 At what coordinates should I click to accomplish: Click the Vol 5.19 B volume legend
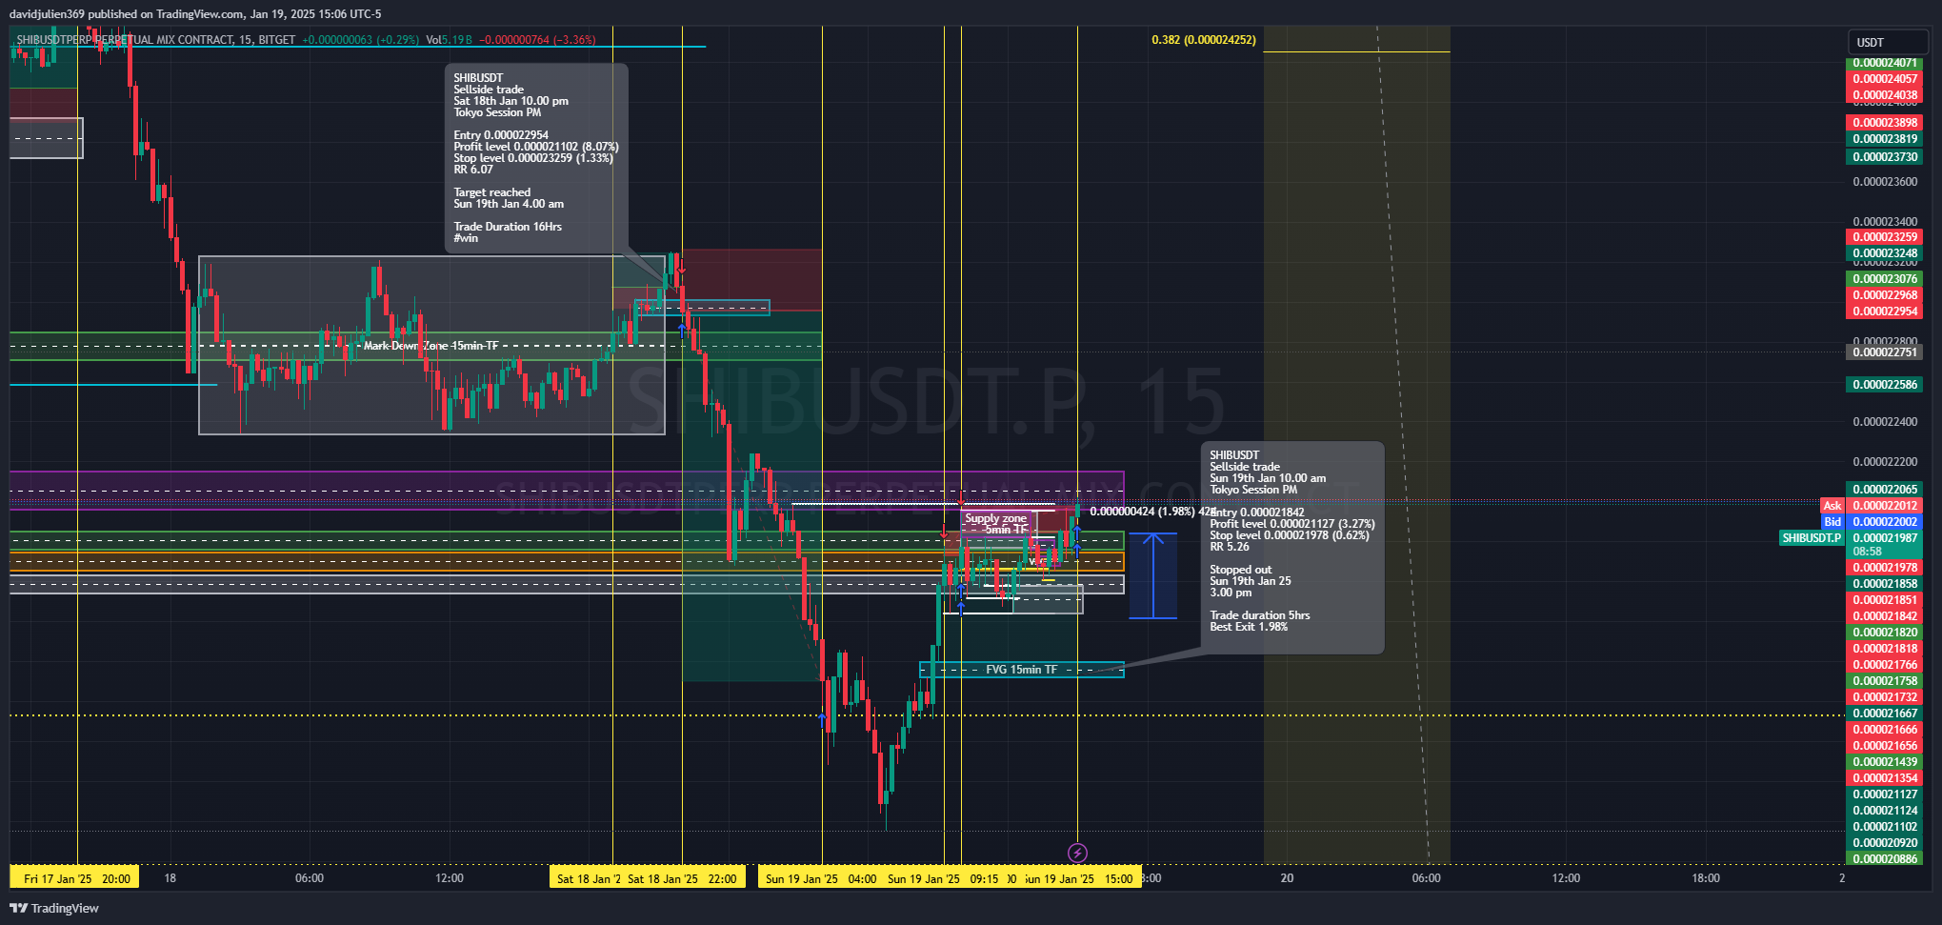pos(449,40)
